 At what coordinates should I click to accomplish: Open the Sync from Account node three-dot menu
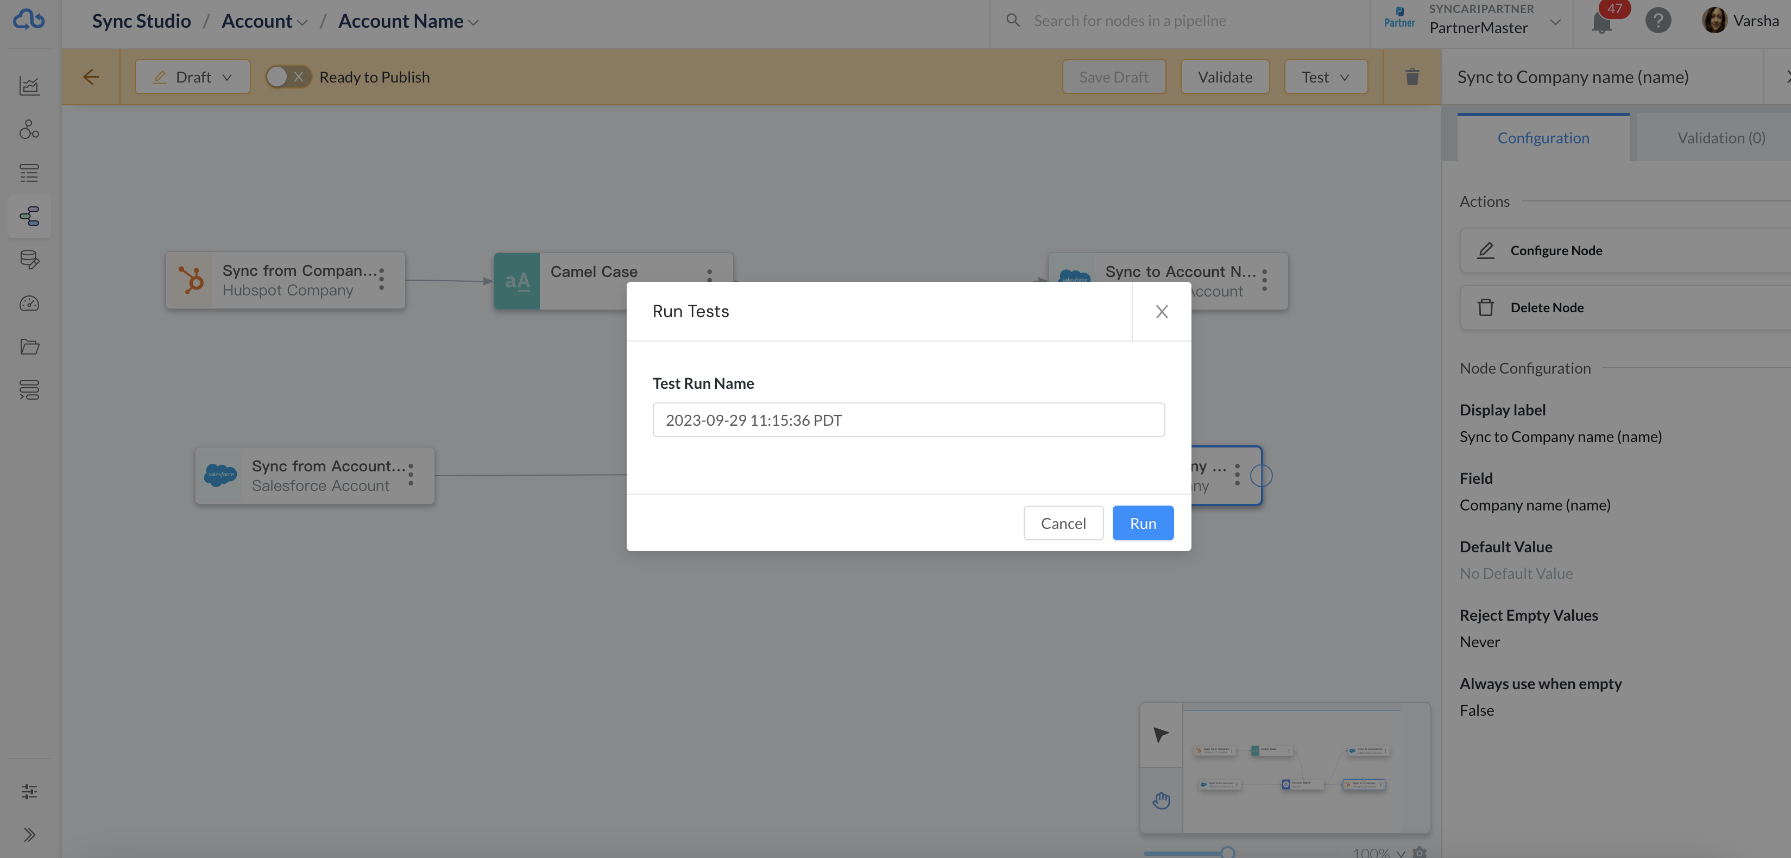pos(411,475)
